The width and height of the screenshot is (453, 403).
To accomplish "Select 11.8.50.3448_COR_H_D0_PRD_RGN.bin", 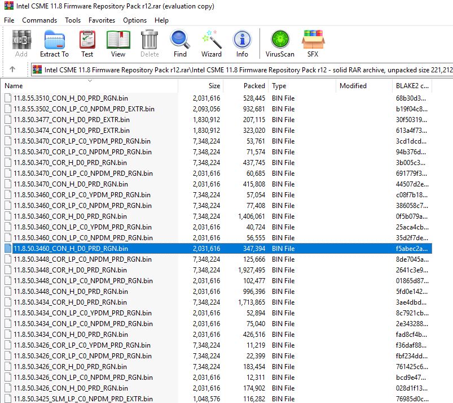I will tap(70, 270).
